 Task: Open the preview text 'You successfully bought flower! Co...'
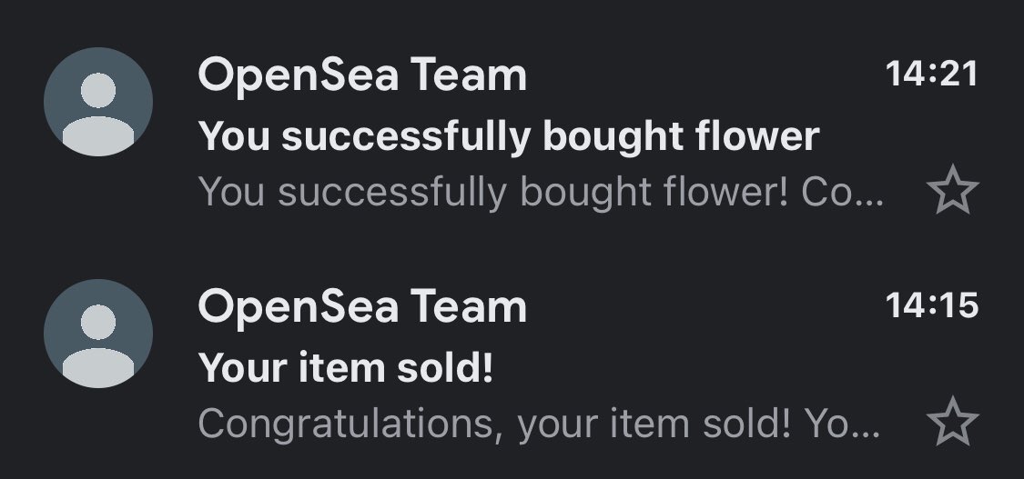click(541, 193)
